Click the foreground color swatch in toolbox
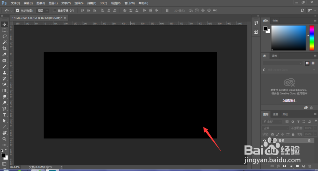 click(x=3, y=155)
